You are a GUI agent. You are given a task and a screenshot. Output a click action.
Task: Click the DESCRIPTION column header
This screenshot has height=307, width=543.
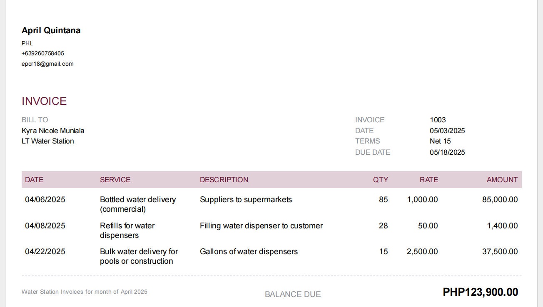(x=224, y=180)
